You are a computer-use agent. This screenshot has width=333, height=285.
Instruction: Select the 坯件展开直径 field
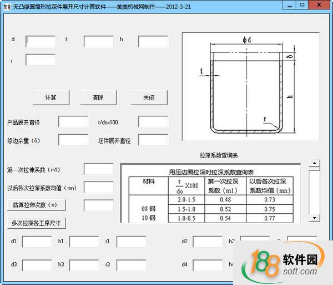pos(153,140)
